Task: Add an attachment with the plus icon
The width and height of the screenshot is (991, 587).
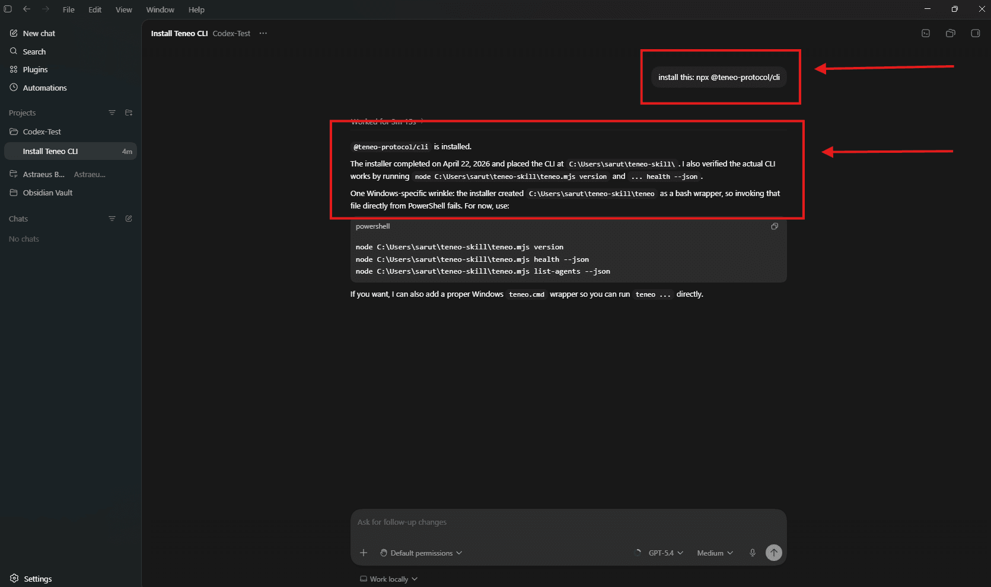Action: point(364,553)
